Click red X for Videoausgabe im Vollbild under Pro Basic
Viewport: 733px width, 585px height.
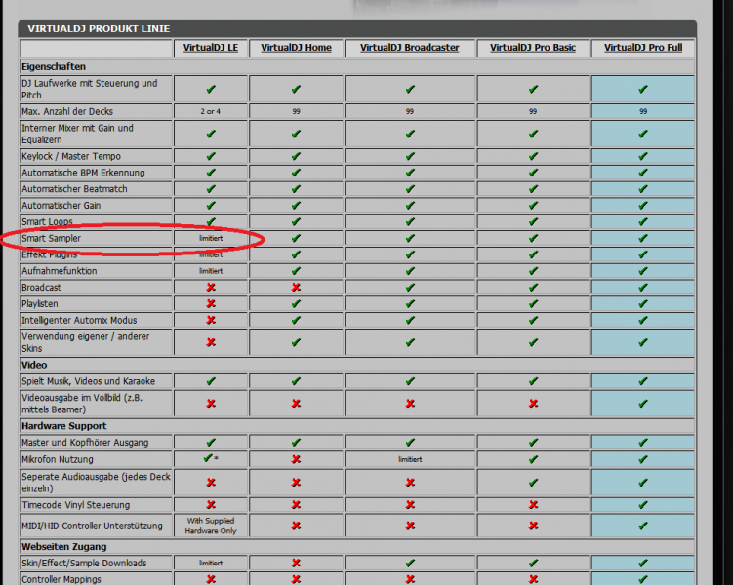pyautogui.click(x=533, y=404)
